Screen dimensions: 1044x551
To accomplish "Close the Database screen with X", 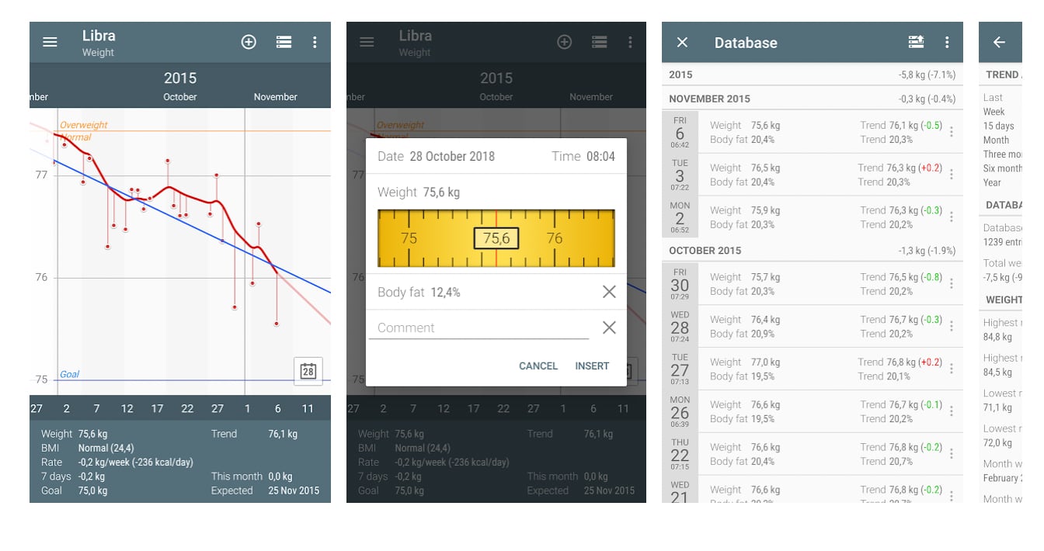I will point(682,43).
